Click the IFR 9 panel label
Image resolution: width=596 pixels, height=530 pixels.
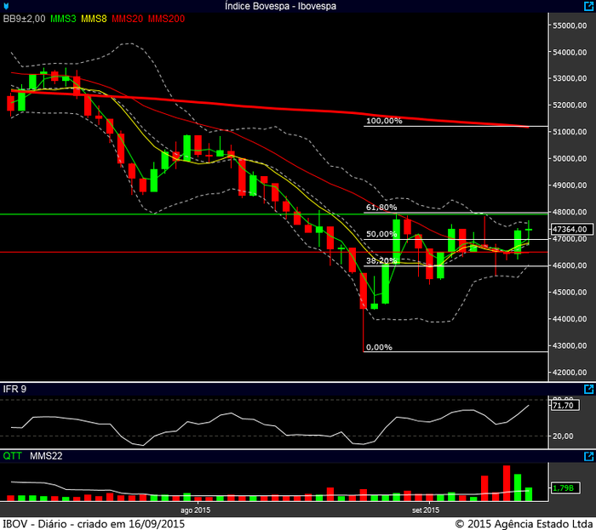pyautogui.click(x=14, y=389)
